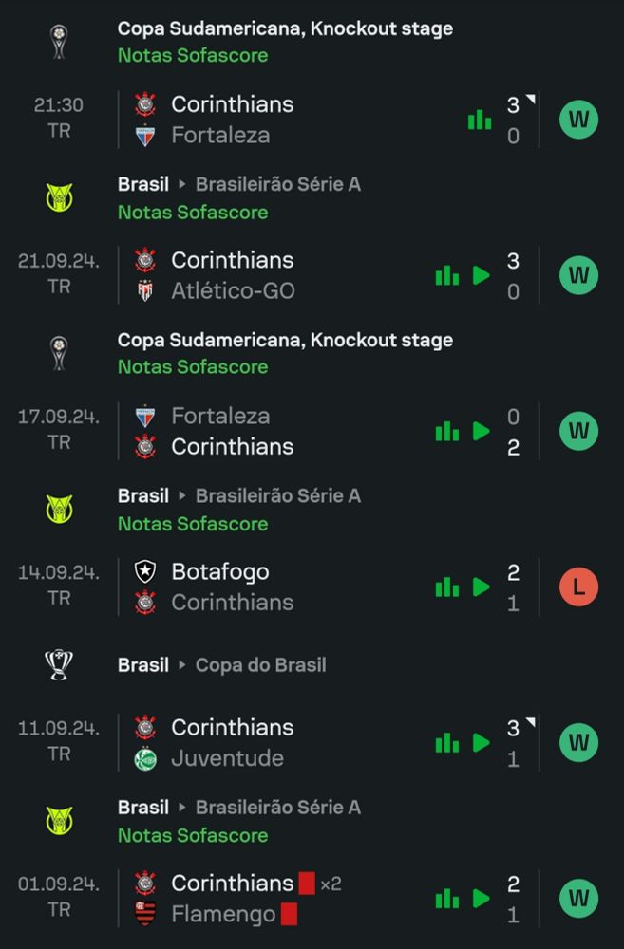Expand Brasil breadcrumb arrow above Flamengo match
Viewport: 624px width, 949px height.
click(x=182, y=808)
